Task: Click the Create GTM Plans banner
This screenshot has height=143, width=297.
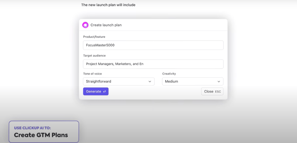Action: pos(41,135)
